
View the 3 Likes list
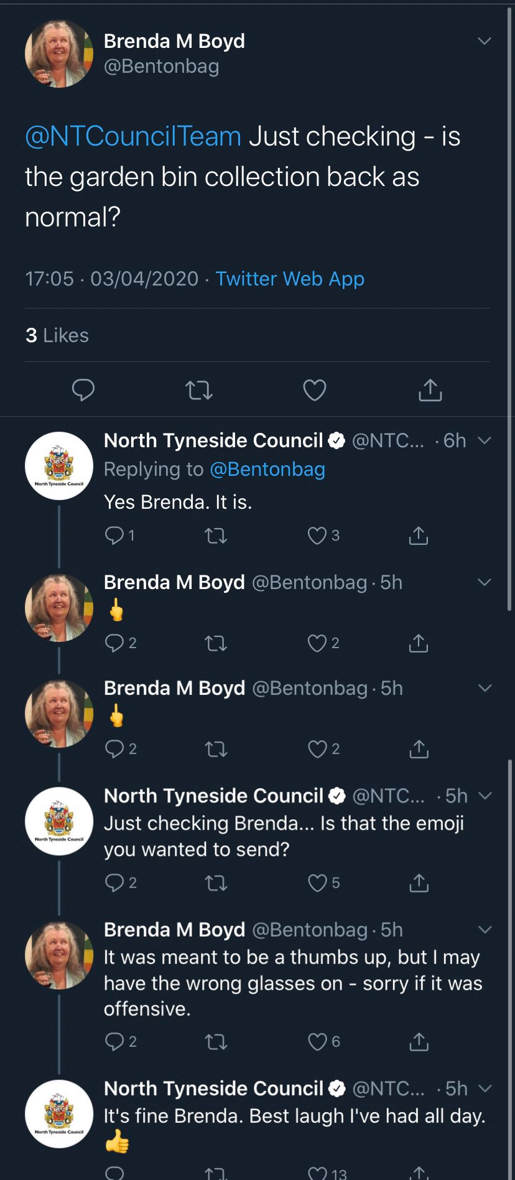(57, 335)
